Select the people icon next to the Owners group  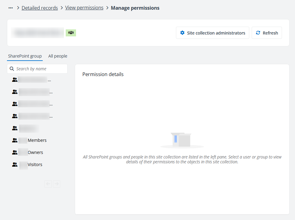tap(15, 152)
